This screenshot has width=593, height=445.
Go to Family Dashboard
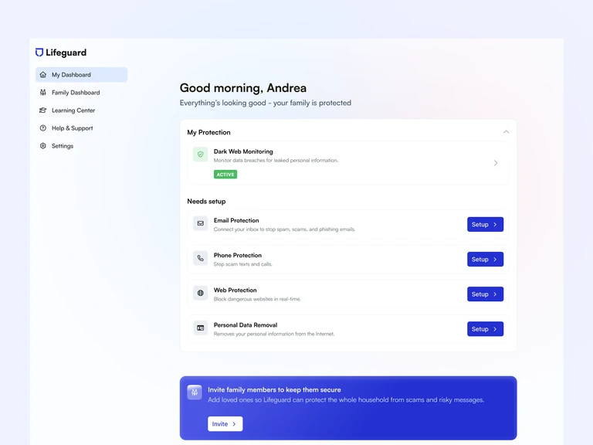point(82,93)
